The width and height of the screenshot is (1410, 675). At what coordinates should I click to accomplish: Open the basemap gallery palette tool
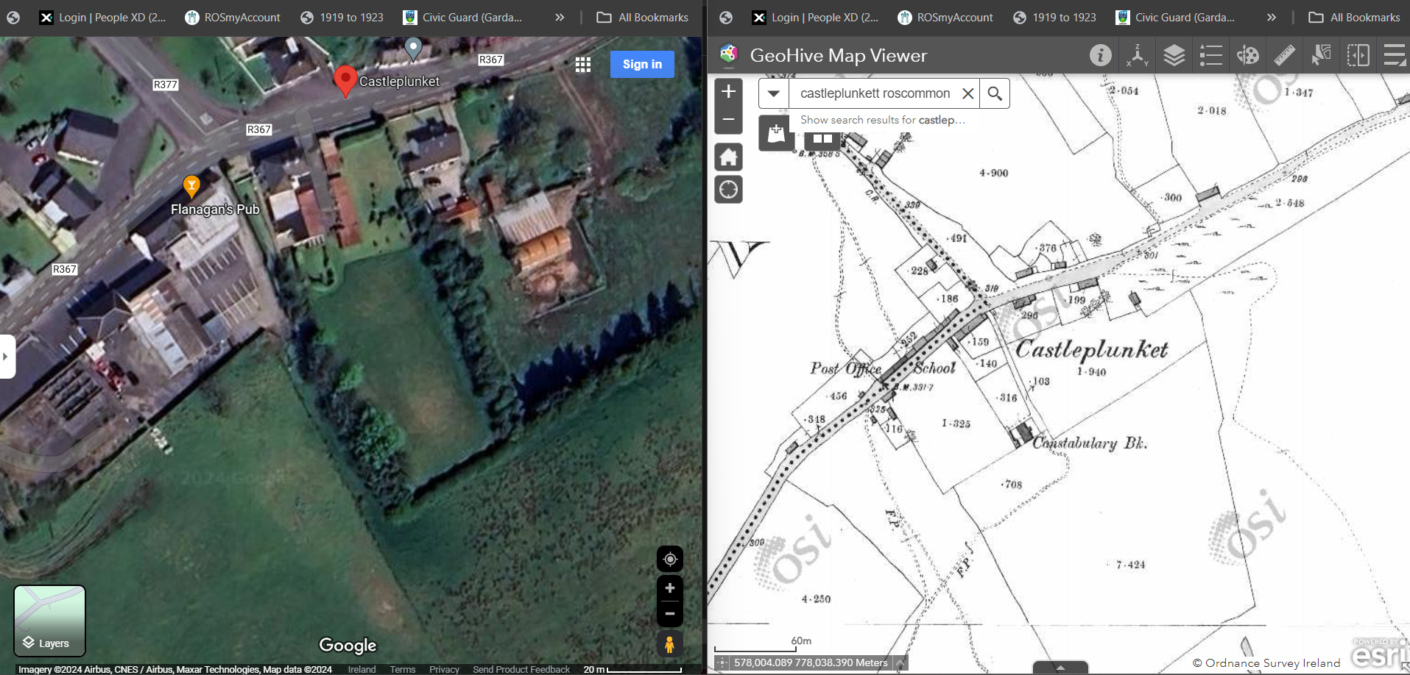[1248, 55]
